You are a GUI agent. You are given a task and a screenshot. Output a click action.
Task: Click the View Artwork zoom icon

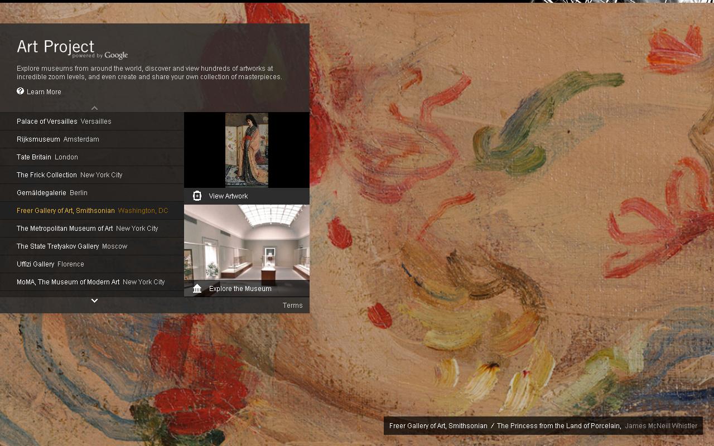pos(197,196)
